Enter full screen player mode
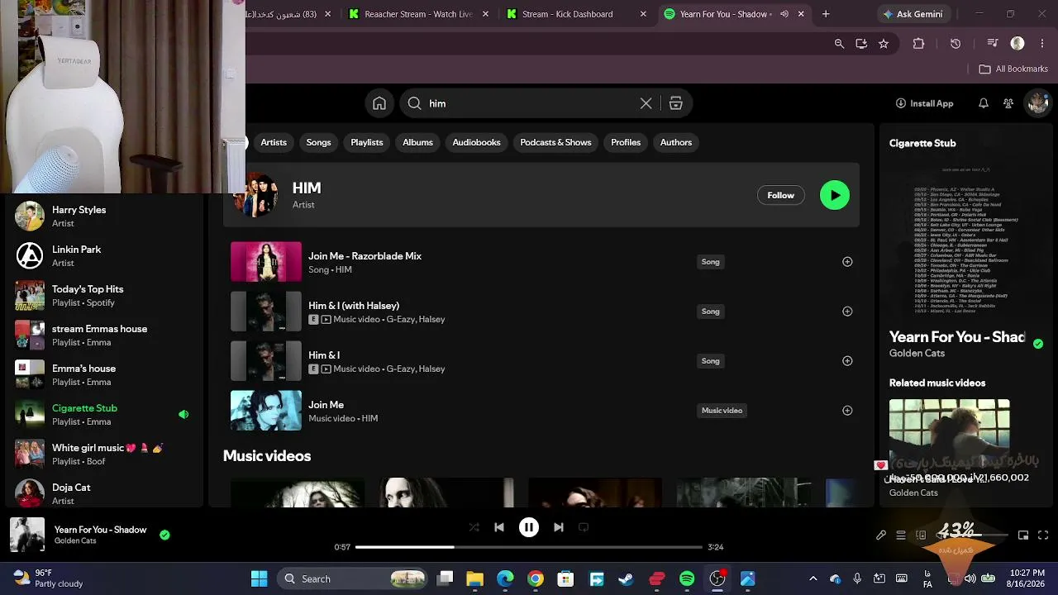Viewport: 1058px width, 595px height. 1043,535
